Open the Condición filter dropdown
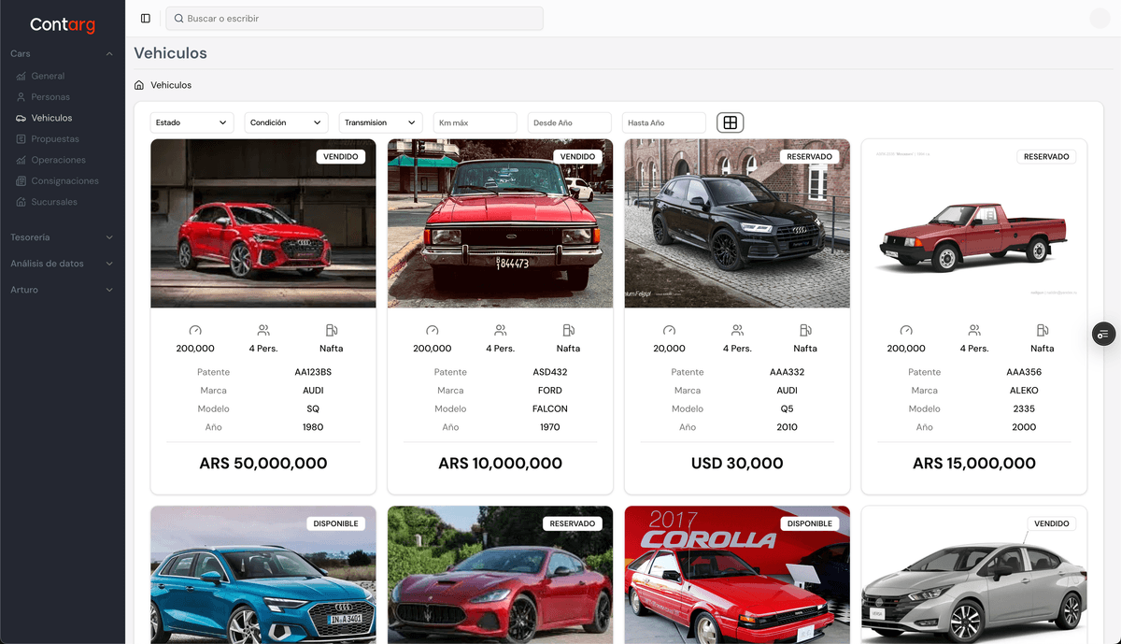1121x644 pixels. [x=286, y=122]
